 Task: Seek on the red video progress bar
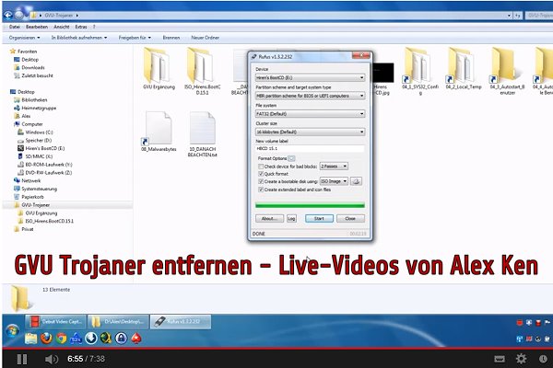pos(276,348)
